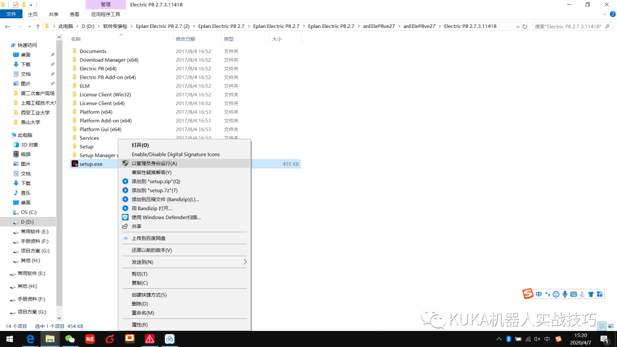Open recent locations dropdown arrow
Image resolution: width=617 pixels, height=347 pixels.
(x=30, y=26)
